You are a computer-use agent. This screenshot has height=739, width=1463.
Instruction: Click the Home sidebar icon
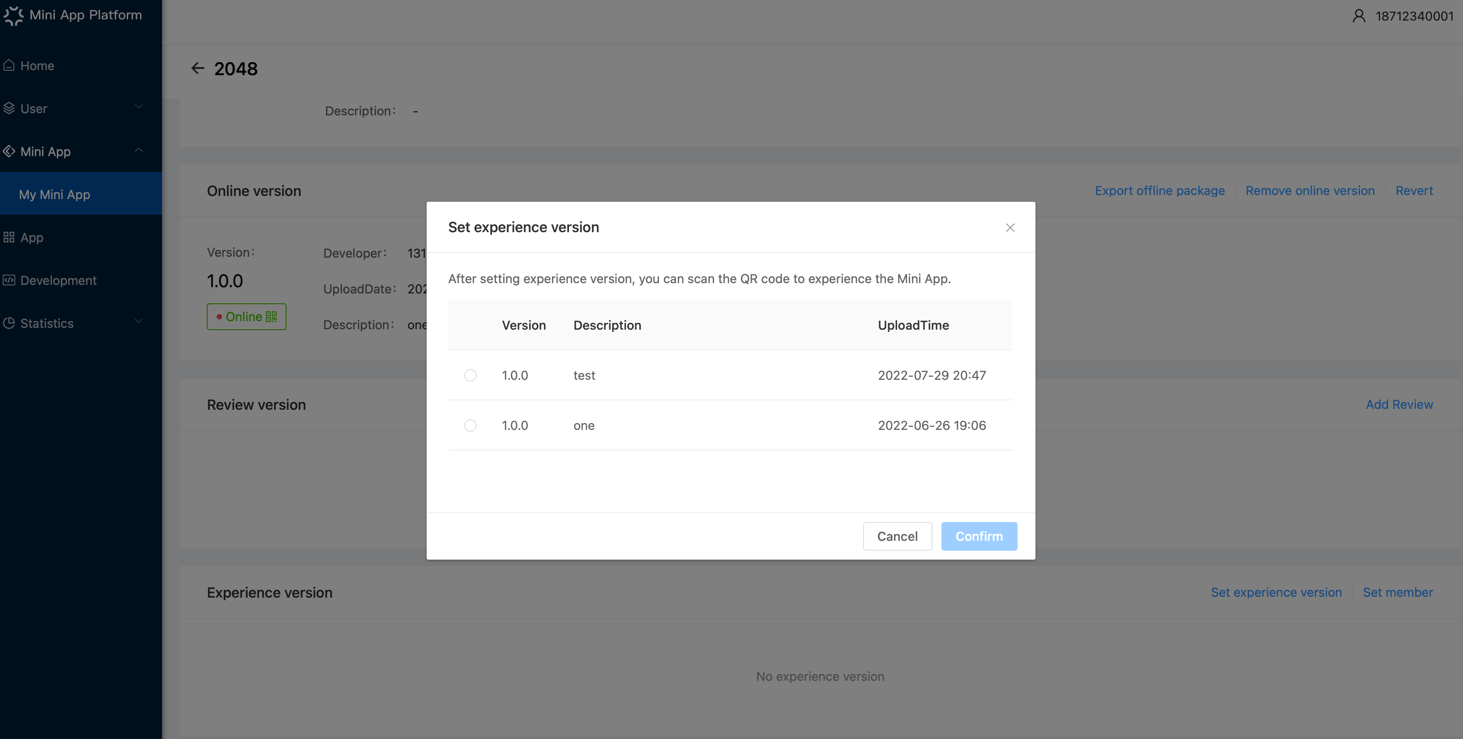pos(9,65)
